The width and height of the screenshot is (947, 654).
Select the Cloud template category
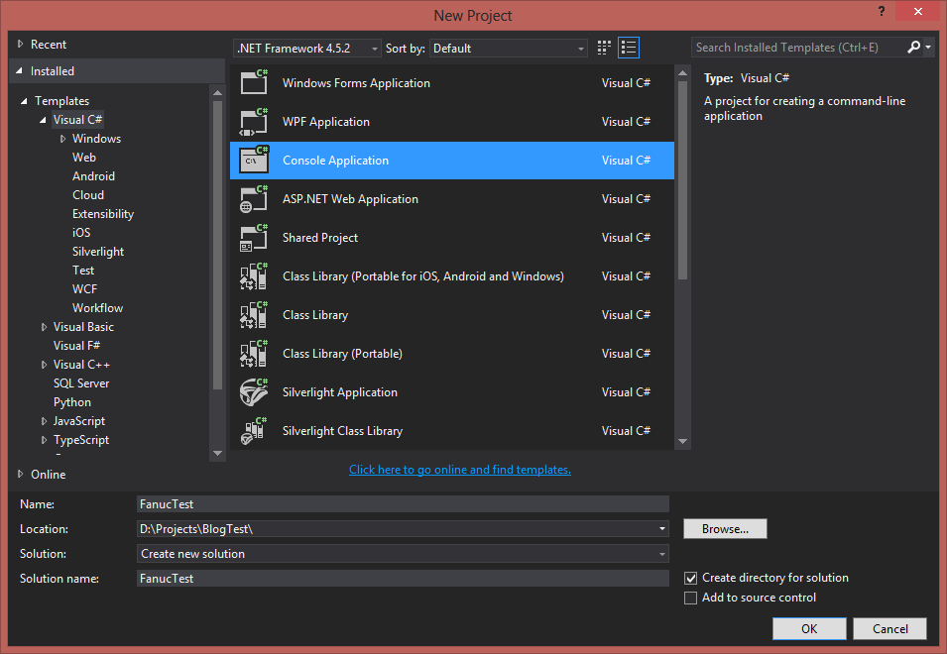coord(88,195)
